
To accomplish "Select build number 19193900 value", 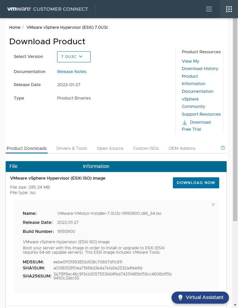I will click(x=66, y=231).
